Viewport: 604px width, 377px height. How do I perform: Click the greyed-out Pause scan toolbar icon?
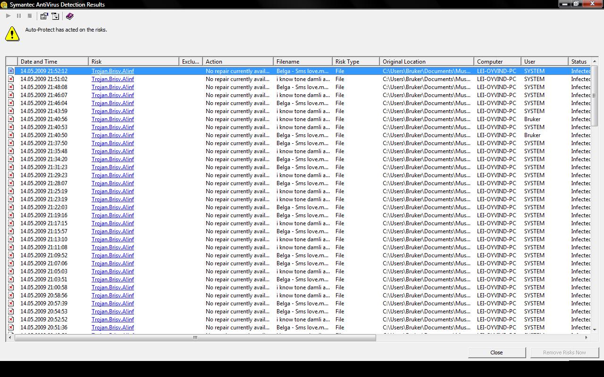point(19,16)
